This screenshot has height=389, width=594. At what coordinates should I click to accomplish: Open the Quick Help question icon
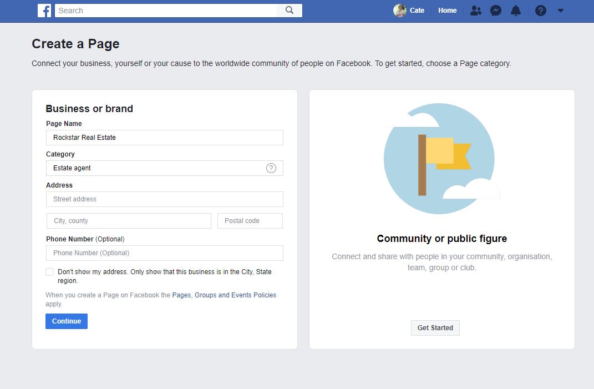pos(541,11)
